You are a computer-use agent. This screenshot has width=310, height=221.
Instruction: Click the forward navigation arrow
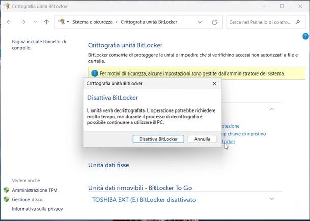coord(23,22)
